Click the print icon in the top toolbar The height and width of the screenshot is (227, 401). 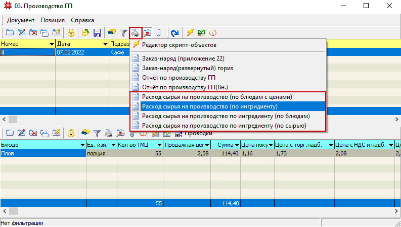pos(136,33)
